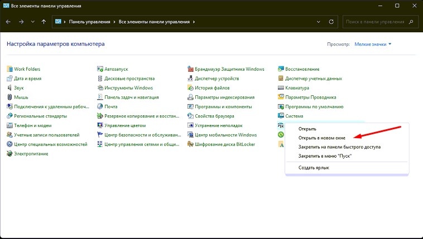The height and width of the screenshot is (239, 423).
Task: Open Свойства браузера
Action: [x=214, y=116]
